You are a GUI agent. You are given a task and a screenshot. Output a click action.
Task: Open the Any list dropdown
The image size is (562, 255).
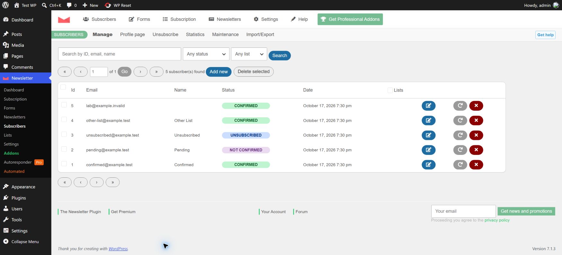coord(249,54)
